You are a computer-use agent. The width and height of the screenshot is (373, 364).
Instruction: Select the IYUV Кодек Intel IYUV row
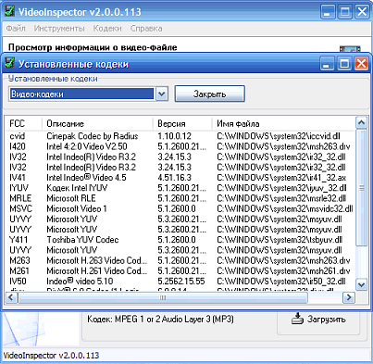coord(180,188)
